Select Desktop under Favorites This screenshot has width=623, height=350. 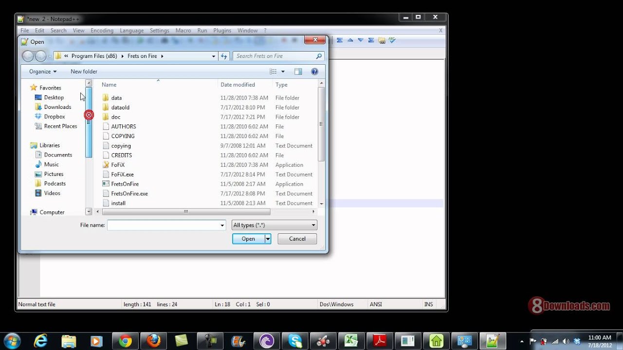pyautogui.click(x=54, y=97)
